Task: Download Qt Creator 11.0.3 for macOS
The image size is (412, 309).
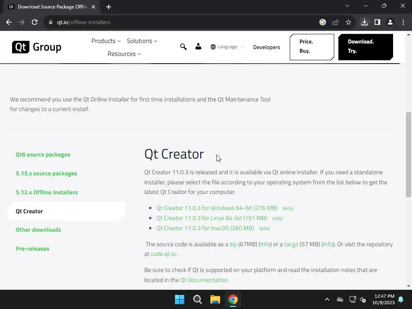Action: [x=205, y=228]
